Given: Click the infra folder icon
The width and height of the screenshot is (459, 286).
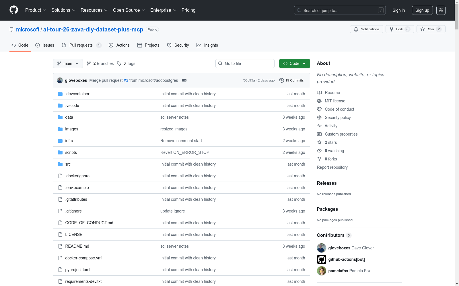Looking at the screenshot, I should pyautogui.click(x=60, y=141).
